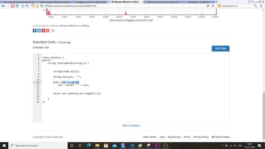Click the highlighted 'all >> word' code
This screenshot has width=265, height=149.
70,82
